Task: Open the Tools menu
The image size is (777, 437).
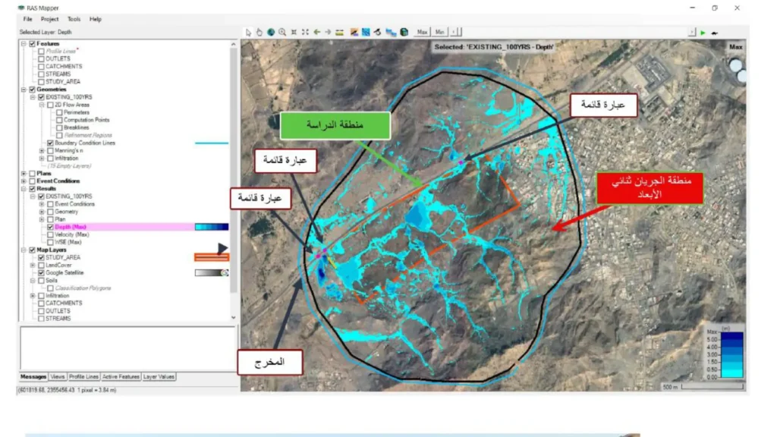Action: click(x=73, y=18)
